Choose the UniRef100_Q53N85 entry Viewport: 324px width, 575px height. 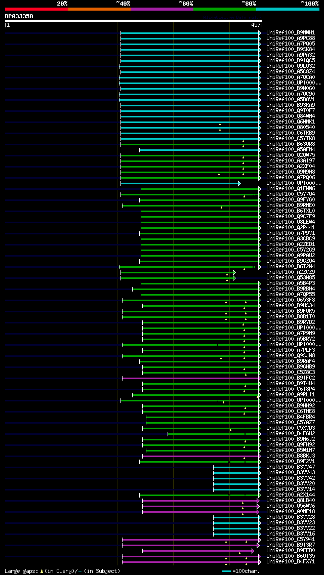click(x=291, y=277)
